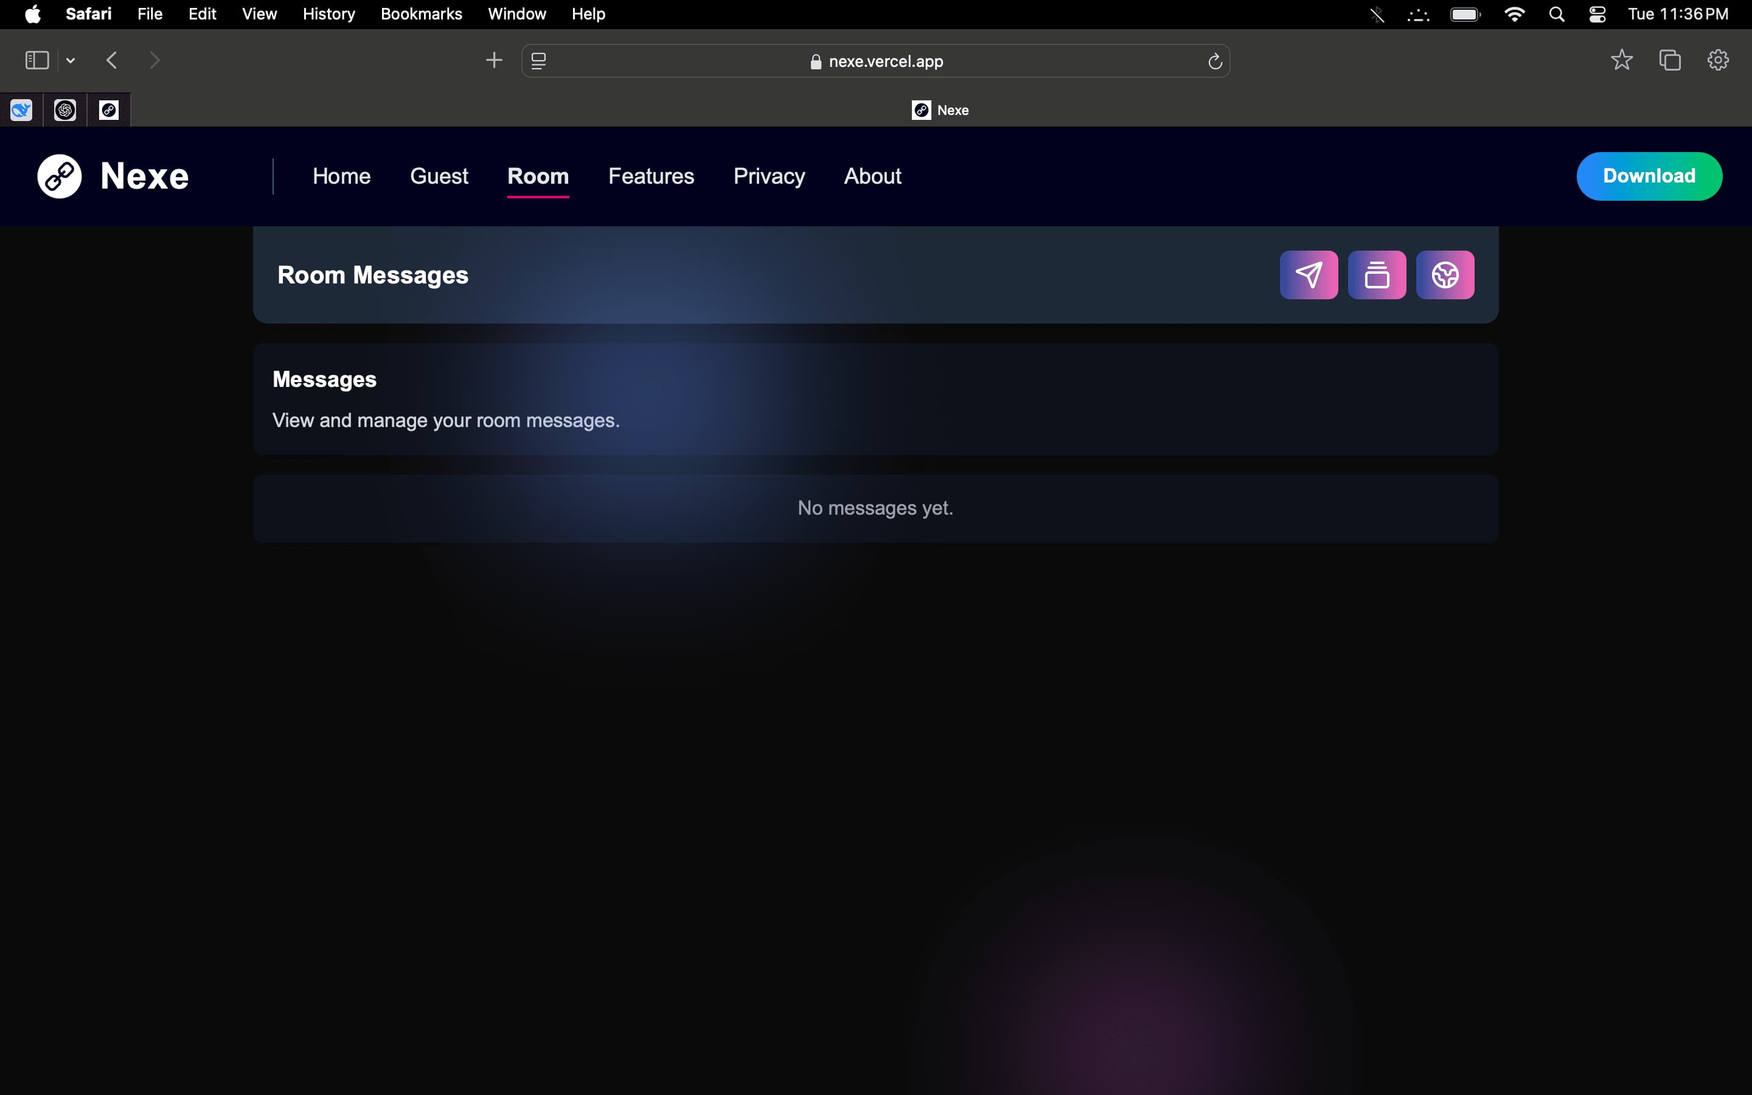This screenshot has height=1095, width=1752.
Task: Click the dotted status icon in menu bar
Action: click(1418, 15)
